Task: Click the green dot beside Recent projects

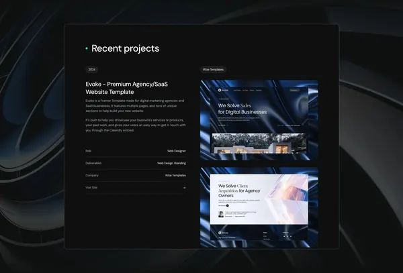Action: pos(87,48)
